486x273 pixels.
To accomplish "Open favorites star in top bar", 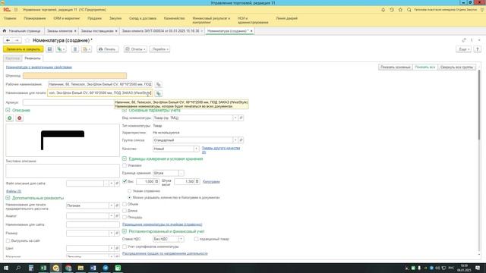I will click(400, 10).
